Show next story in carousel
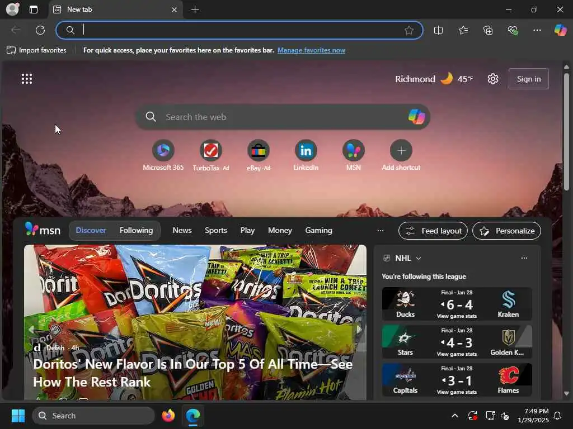573x429 pixels. 359,330
